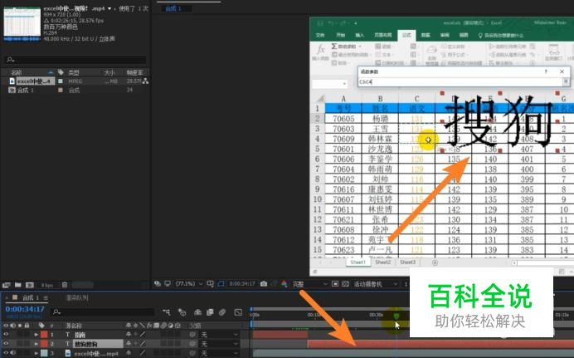This screenshot has height=358, width=574.
Task: Click the parent pick whip of layer 2
Action: click(192, 344)
